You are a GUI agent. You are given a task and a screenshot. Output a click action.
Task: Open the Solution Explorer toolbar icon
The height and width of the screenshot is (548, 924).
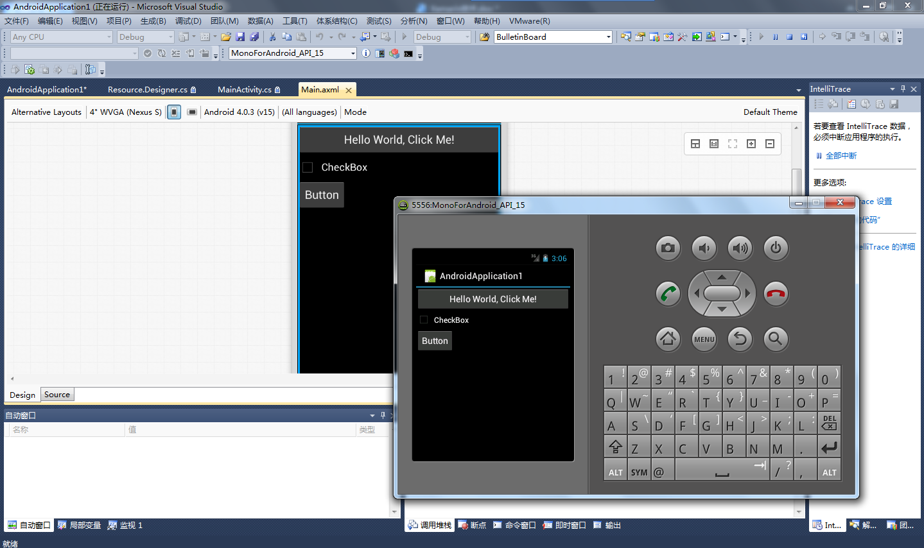pos(625,37)
